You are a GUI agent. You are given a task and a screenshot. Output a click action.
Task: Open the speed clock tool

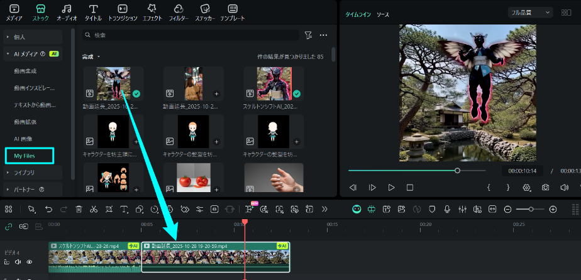[x=155, y=209]
